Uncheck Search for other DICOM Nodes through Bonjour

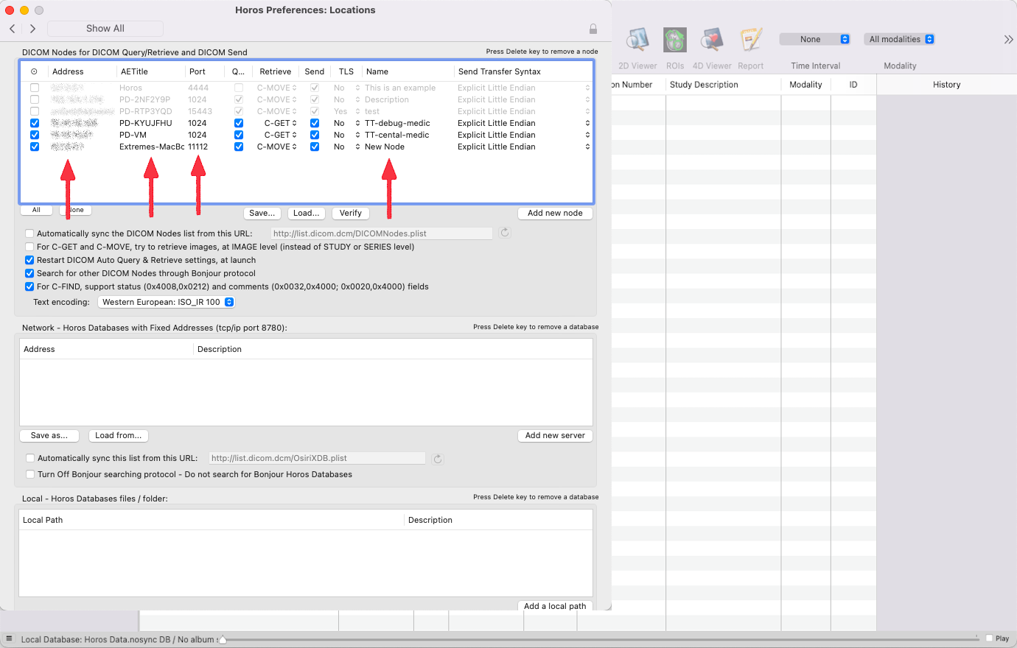[29, 272]
